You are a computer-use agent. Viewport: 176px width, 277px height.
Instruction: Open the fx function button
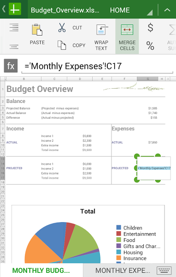[11, 66]
